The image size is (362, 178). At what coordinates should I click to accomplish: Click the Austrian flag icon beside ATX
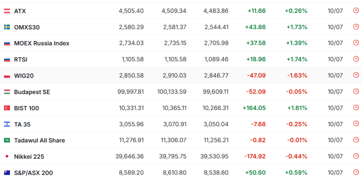(7, 11)
